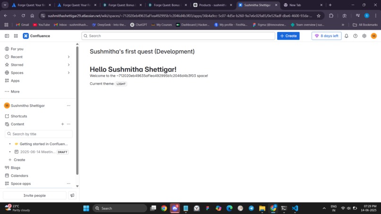This screenshot has width=381, height=214.
Task: Click 8 days left trial button
Action: pos(326,36)
